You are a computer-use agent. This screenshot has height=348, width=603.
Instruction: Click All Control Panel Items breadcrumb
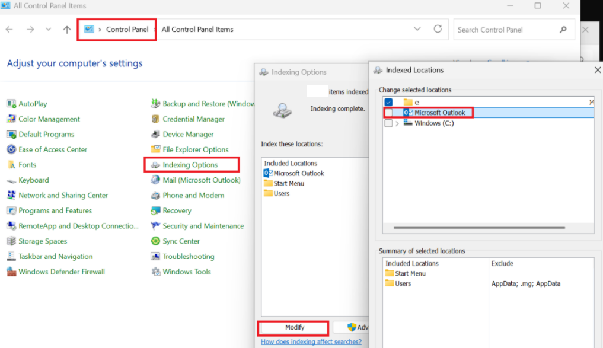tap(197, 30)
